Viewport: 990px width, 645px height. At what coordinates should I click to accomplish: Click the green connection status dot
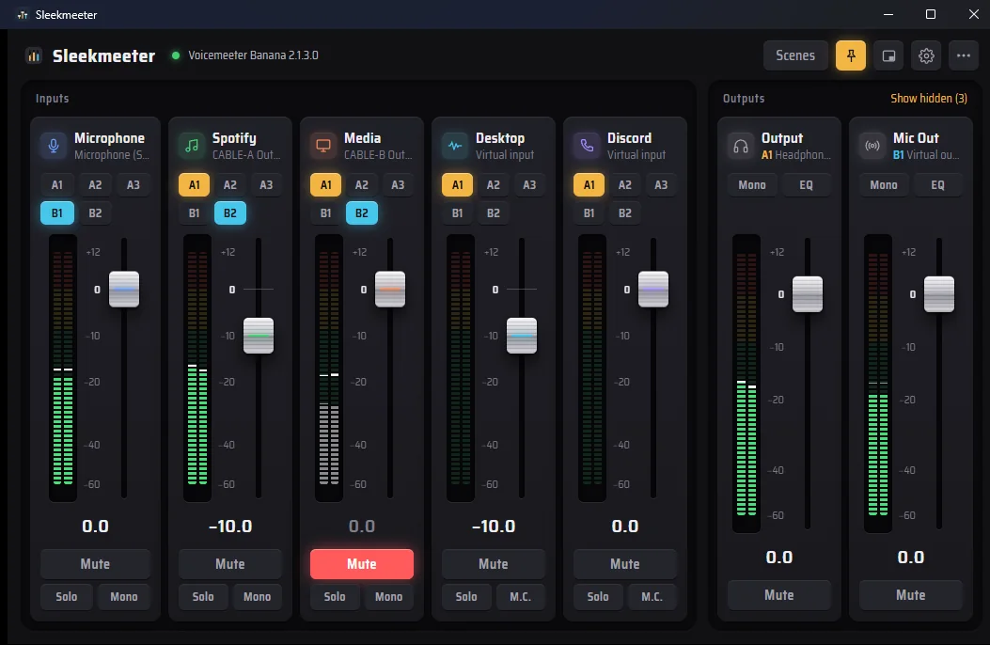pyautogui.click(x=176, y=55)
